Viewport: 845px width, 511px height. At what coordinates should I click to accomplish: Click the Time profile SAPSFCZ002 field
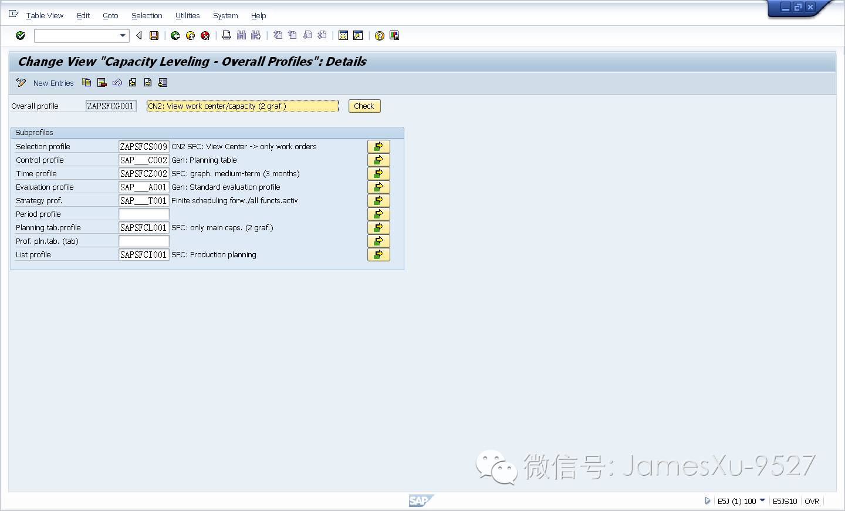click(x=144, y=174)
